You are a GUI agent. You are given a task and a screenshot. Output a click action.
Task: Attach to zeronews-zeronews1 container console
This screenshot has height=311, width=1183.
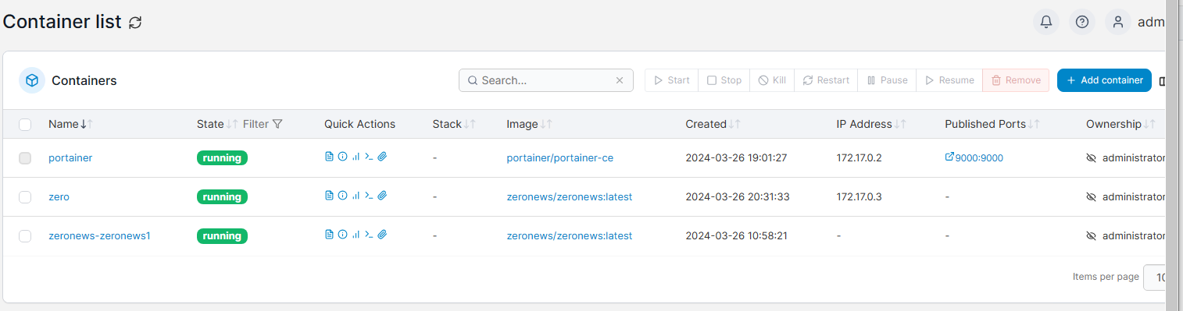(x=382, y=235)
